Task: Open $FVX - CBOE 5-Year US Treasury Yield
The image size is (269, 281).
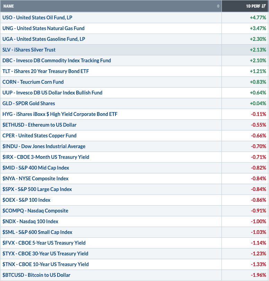Action: 44,243
